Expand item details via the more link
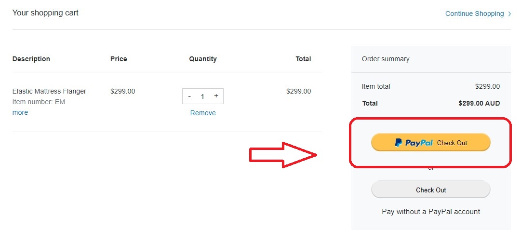This screenshot has width=521, height=230. [x=20, y=112]
